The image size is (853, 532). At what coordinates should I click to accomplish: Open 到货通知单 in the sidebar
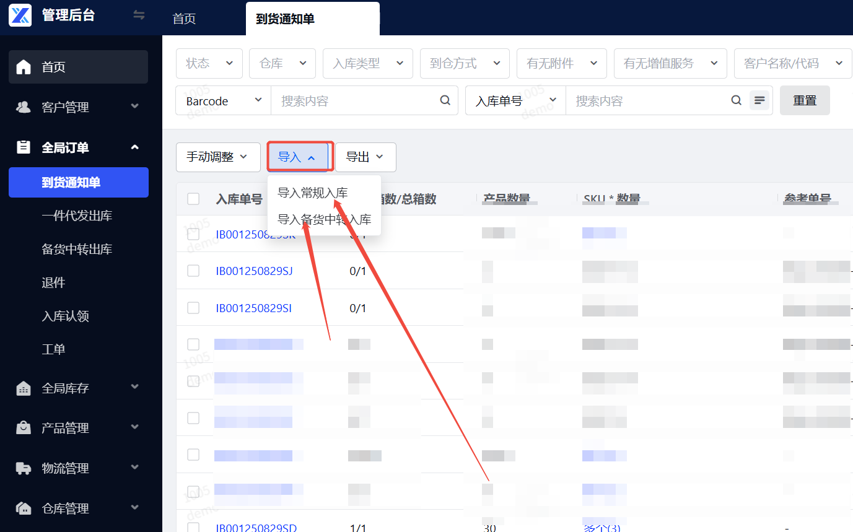coord(79,182)
